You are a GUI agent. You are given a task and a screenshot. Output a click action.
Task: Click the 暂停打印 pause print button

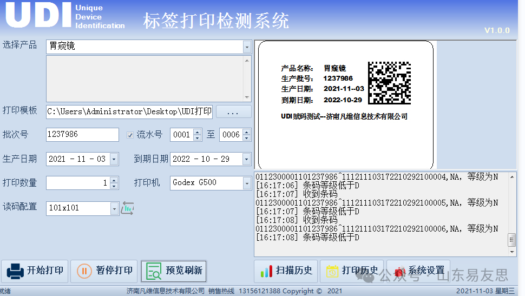(104, 271)
